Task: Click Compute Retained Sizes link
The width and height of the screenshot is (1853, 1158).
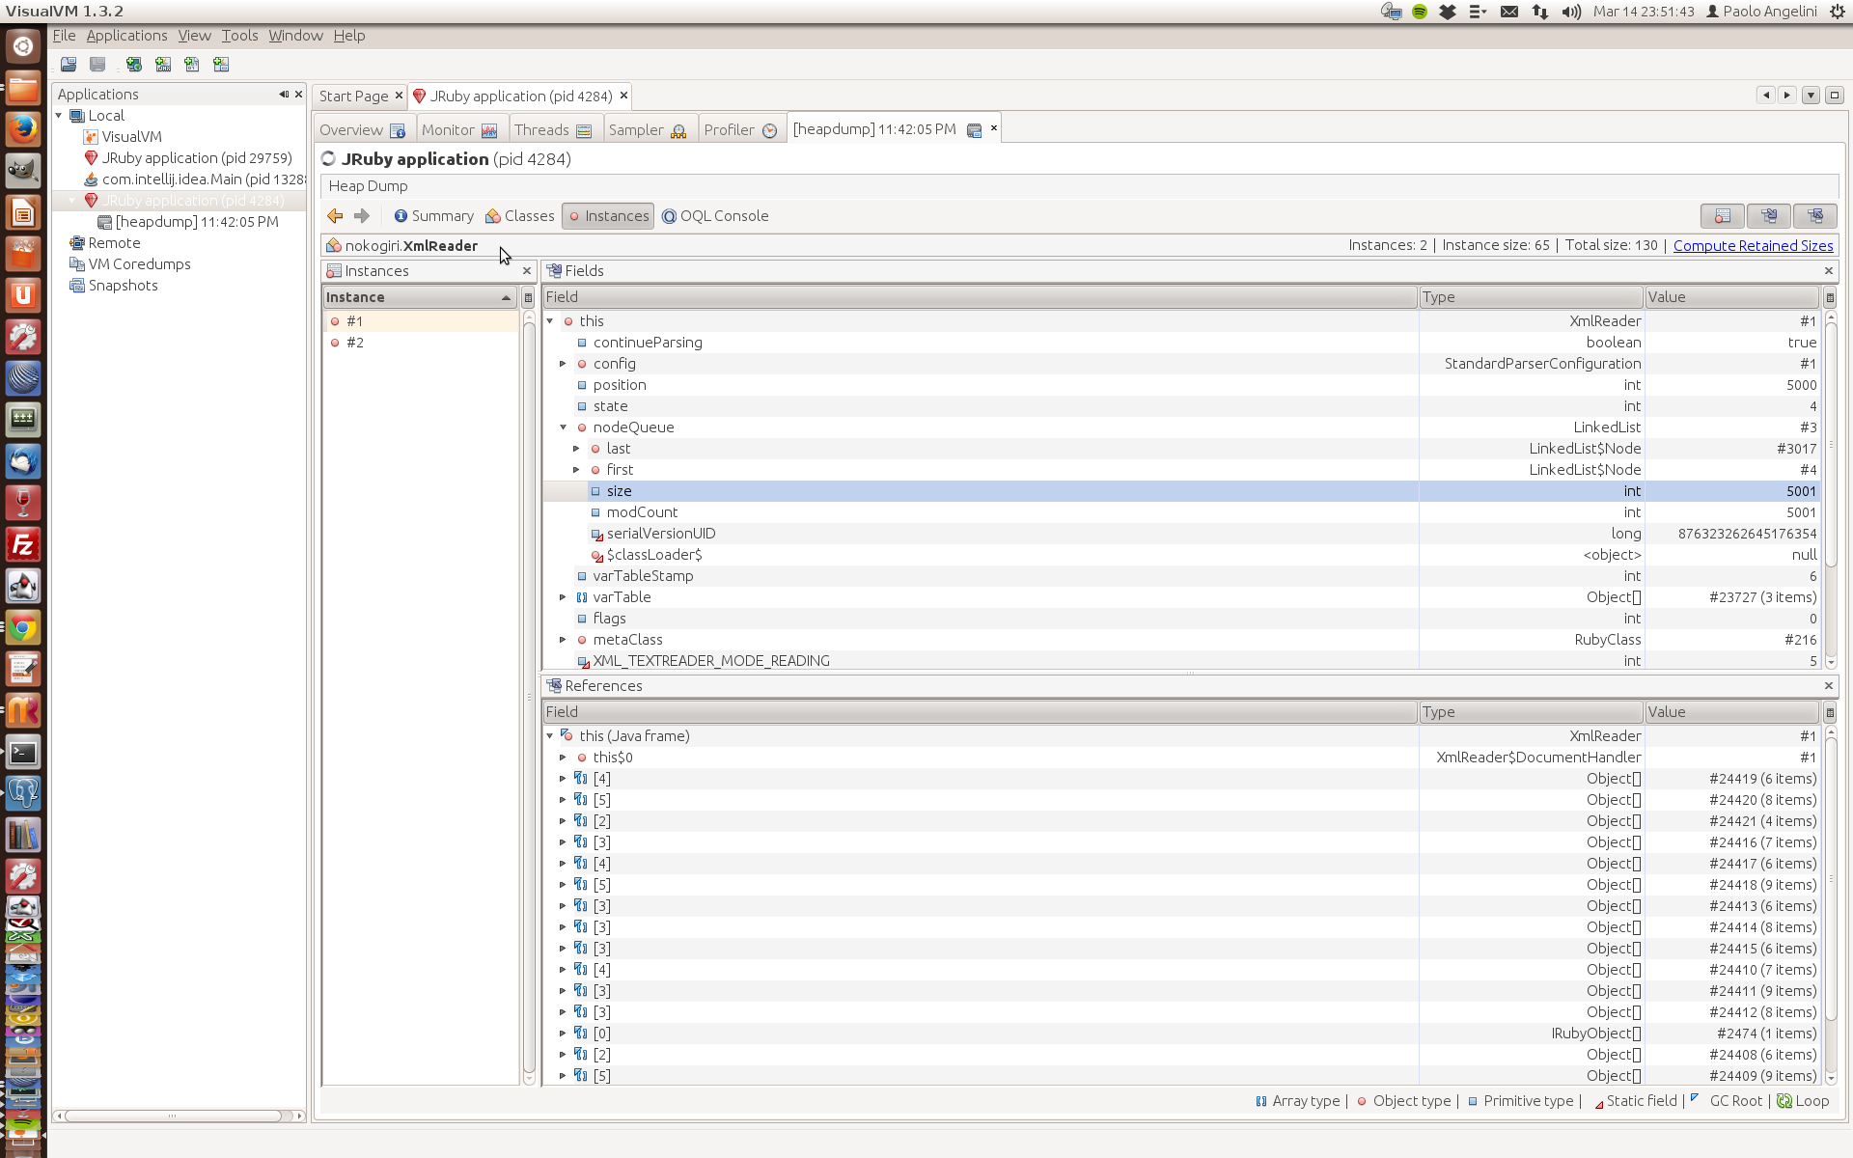Action: point(1753,246)
